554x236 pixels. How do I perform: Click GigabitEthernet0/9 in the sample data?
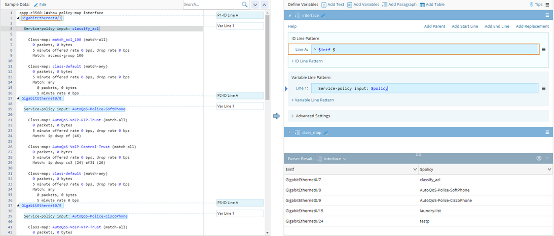[42, 205]
